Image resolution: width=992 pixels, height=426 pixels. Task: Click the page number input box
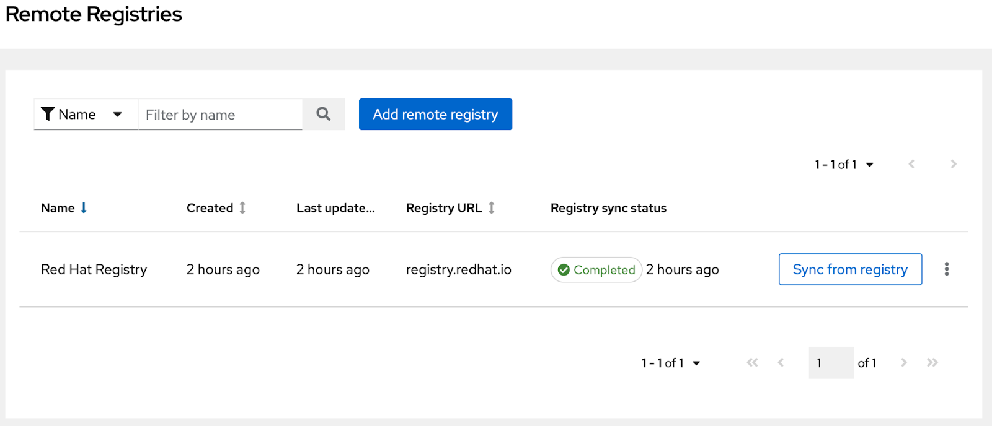tap(831, 363)
